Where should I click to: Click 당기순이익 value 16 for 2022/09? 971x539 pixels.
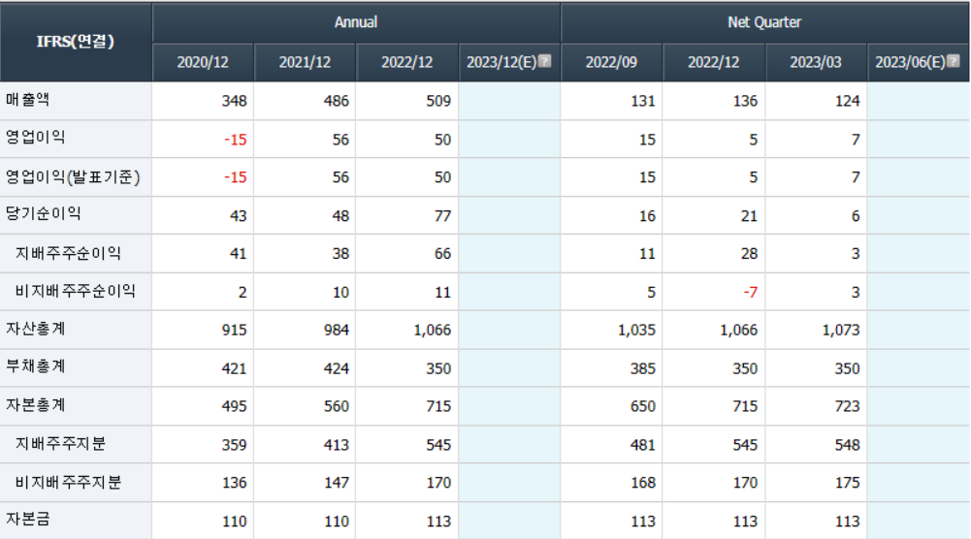(x=647, y=216)
